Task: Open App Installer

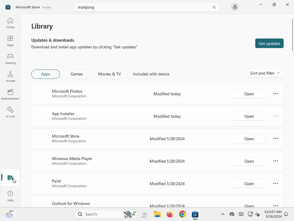Action: [249, 116]
